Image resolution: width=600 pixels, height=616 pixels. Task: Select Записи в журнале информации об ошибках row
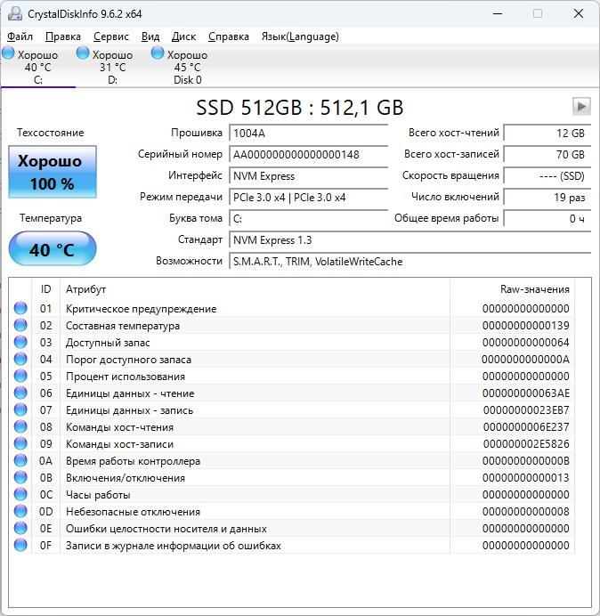pyautogui.click(x=292, y=546)
